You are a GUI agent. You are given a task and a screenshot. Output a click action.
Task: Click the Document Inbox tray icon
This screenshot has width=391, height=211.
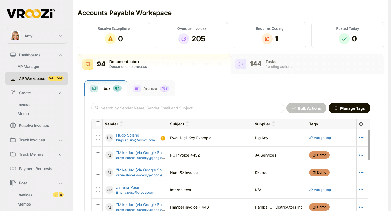click(88, 64)
